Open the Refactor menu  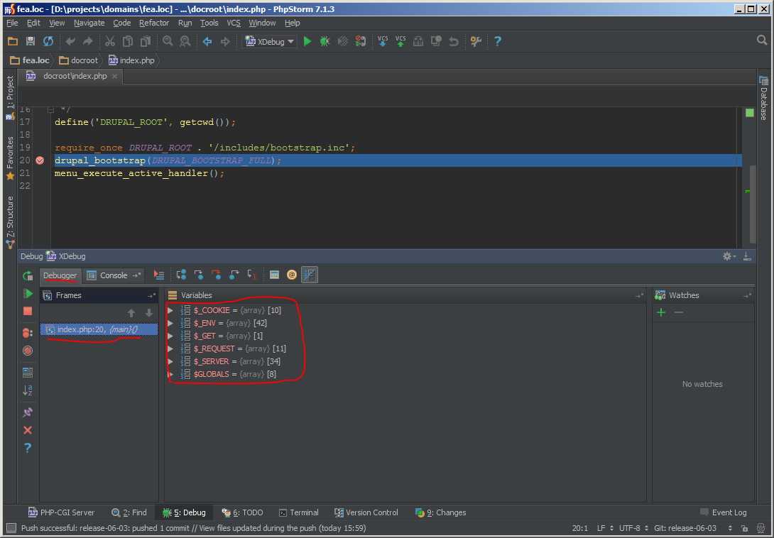coord(154,23)
